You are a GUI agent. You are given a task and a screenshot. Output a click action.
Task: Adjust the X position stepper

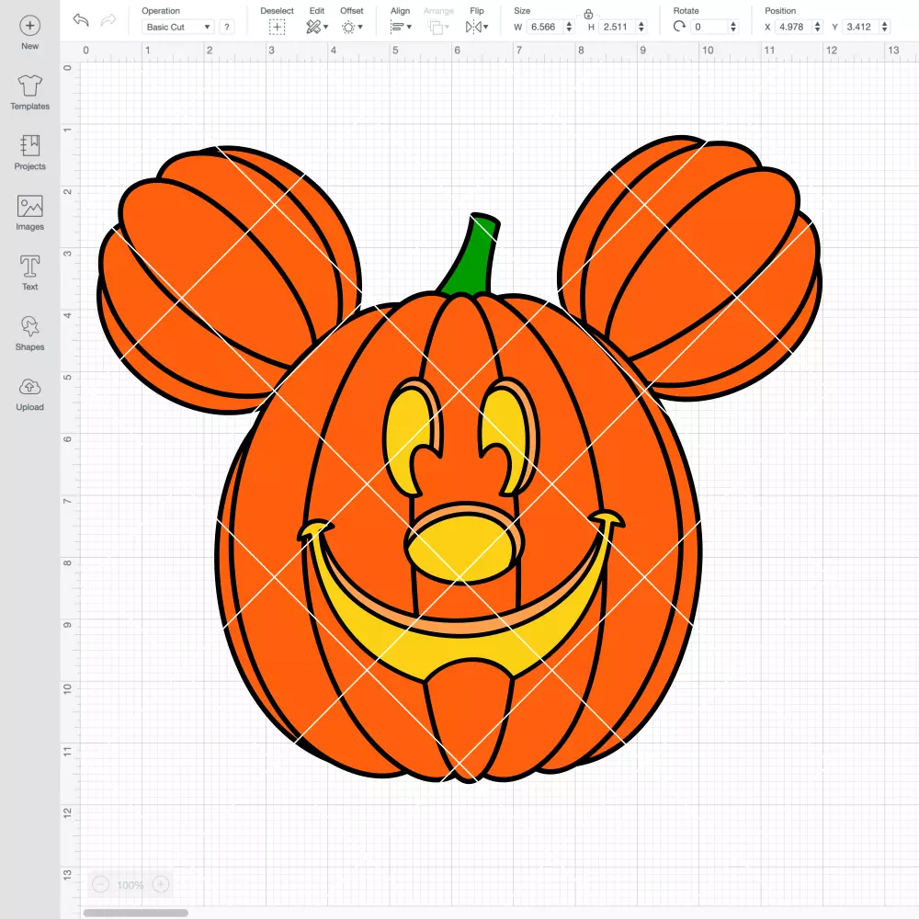pyautogui.click(x=817, y=27)
